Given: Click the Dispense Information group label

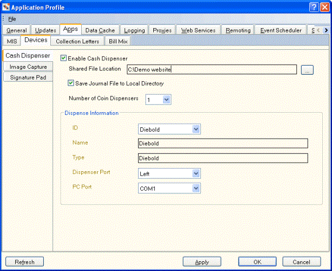Looking at the screenshot, I should [92, 113].
